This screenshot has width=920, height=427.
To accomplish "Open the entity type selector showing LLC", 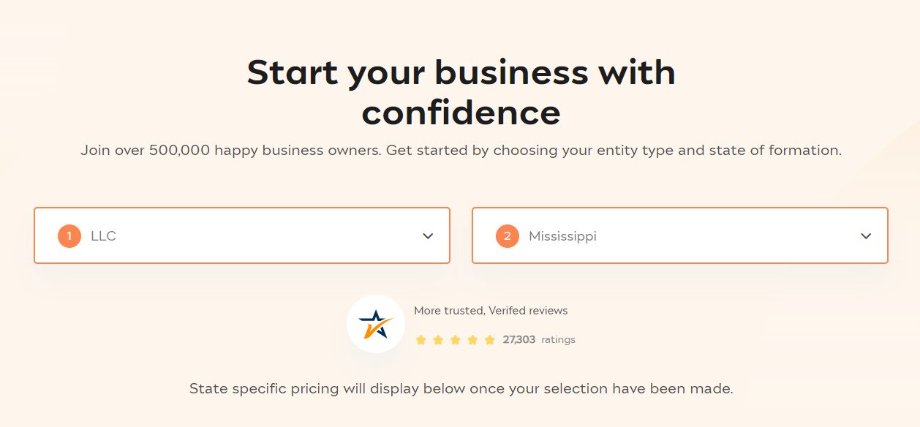I will [242, 235].
